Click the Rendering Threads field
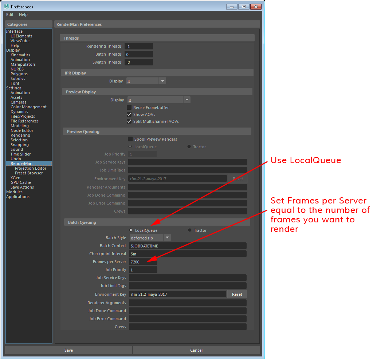The height and width of the screenshot is (359, 373). [139, 46]
